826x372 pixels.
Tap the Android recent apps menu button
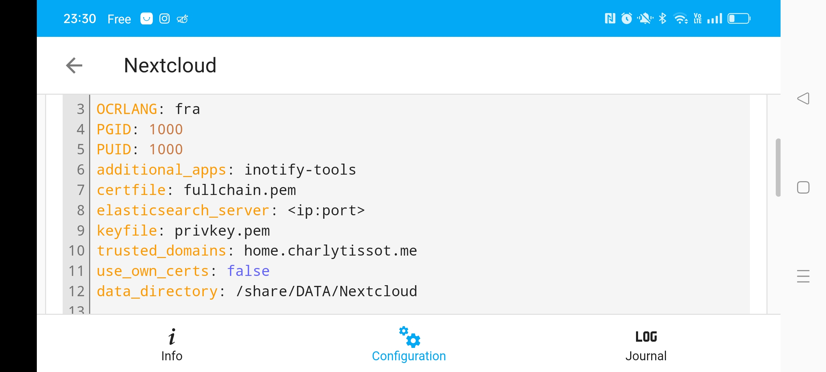(803, 276)
